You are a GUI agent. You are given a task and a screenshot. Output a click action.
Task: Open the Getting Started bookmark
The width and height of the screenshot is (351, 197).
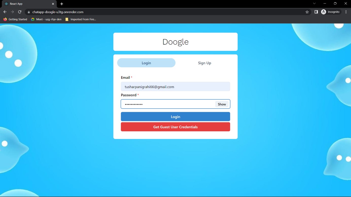(x=15, y=19)
